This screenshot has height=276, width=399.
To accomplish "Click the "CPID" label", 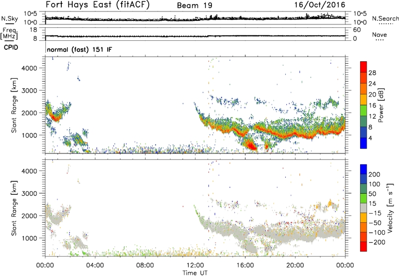I will tap(11, 47).
